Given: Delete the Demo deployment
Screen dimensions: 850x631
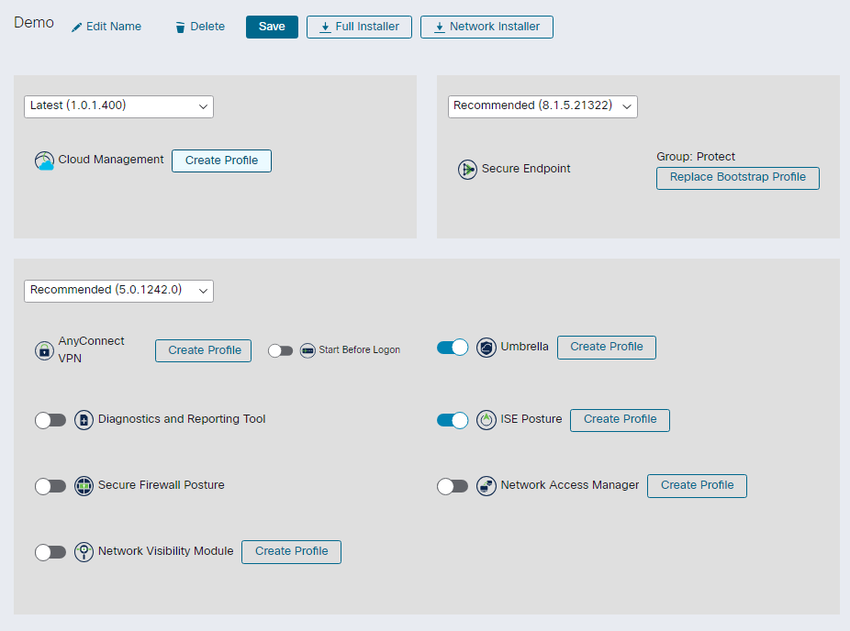Looking at the screenshot, I should click(x=201, y=27).
